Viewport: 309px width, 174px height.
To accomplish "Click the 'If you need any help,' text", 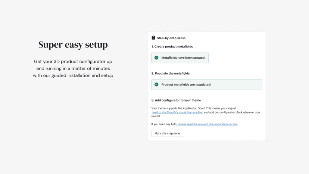I will click(x=164, y=124).
